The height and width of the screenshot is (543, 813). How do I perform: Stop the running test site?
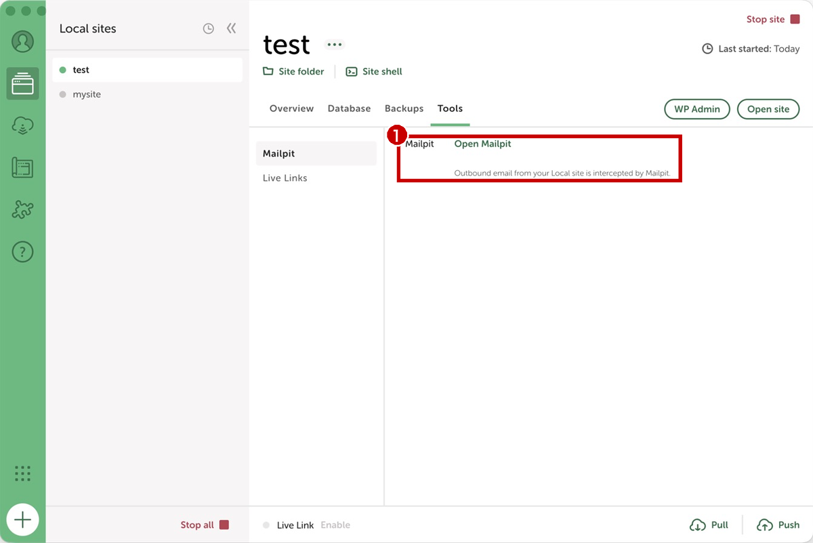pos(773,19)
